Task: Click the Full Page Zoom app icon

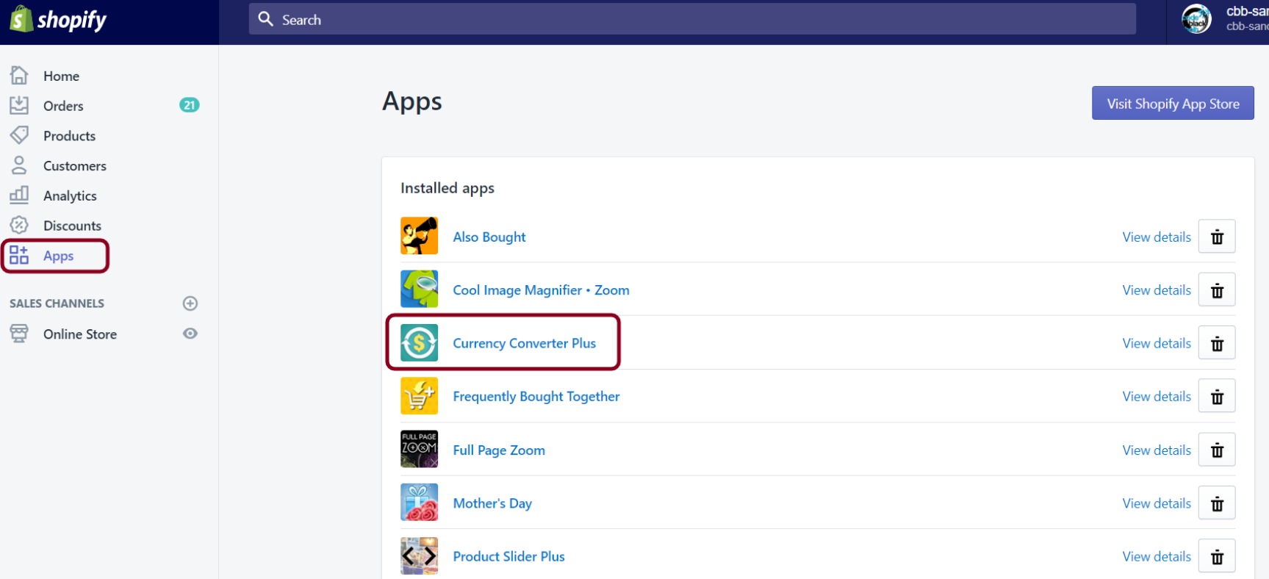Action: tap(419, 449)
